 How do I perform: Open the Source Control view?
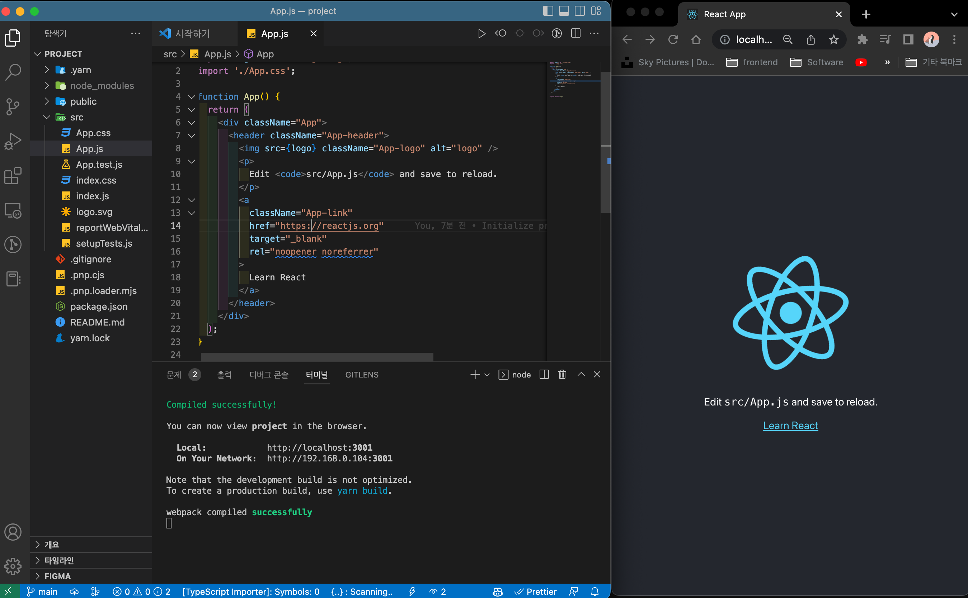(x=13, y=106)
